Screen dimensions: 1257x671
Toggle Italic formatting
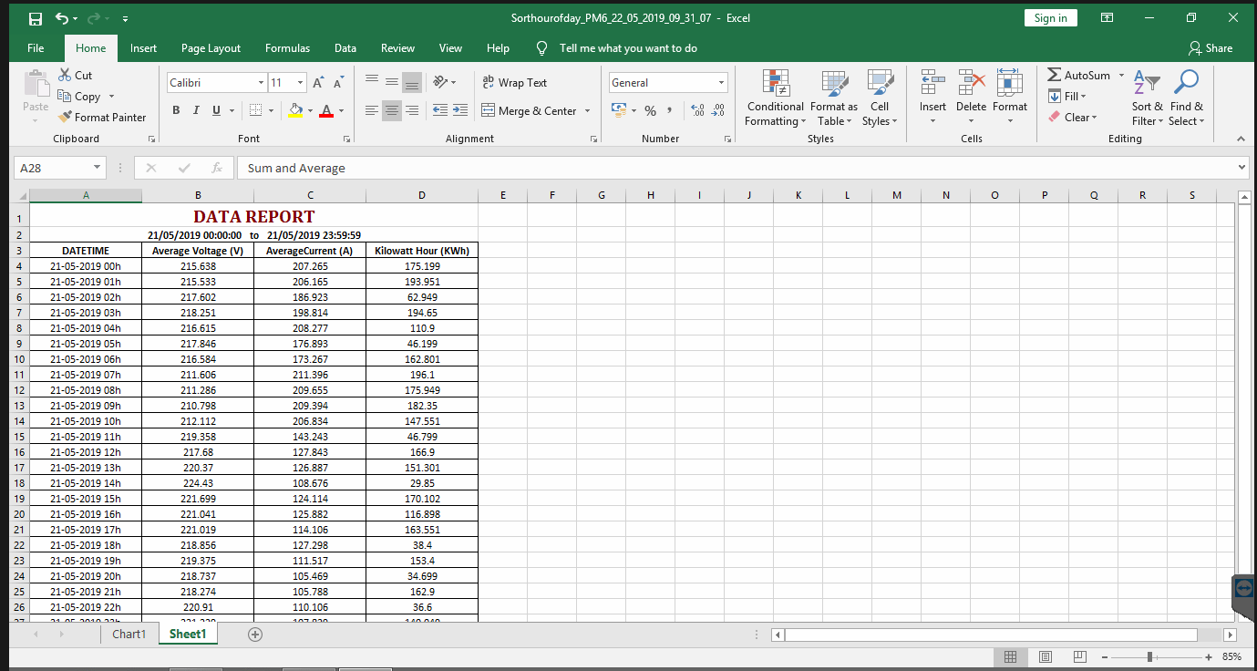pos(196,110)
